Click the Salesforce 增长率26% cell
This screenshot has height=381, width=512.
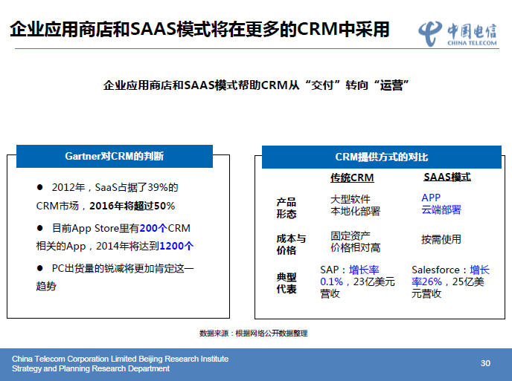(x=451, y=281)
